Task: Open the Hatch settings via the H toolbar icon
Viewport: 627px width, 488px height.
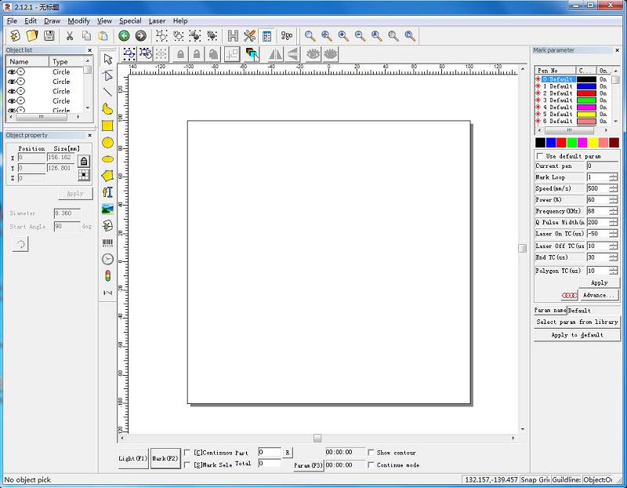Action: 234,35
